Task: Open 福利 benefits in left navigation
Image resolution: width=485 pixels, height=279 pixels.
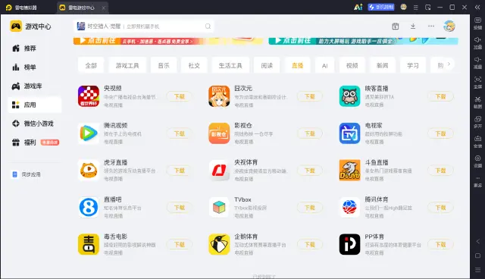Action: (35, 143)
